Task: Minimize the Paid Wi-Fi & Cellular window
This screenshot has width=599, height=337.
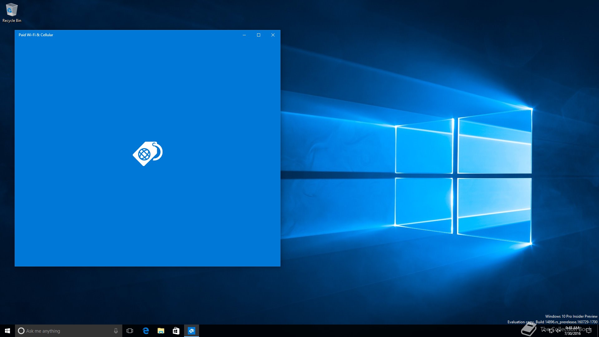Action: 244,35
